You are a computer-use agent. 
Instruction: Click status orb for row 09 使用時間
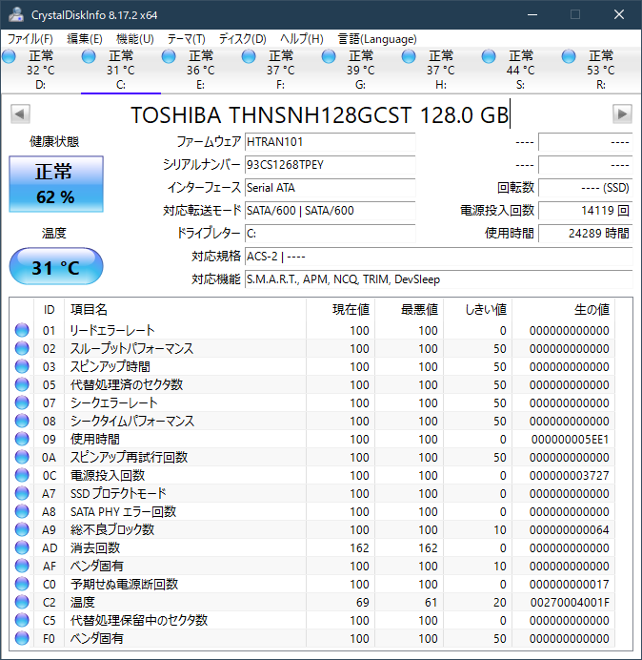pyautogui.click(x=22, y=439)
